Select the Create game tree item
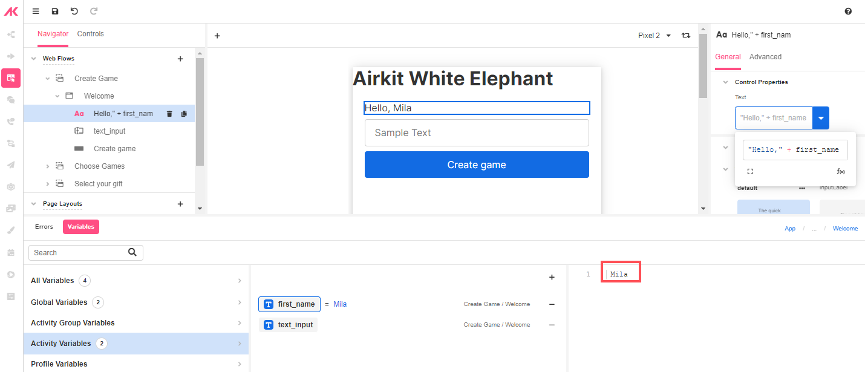The width and height of the screenshot is (865, 372). point(109,149)
